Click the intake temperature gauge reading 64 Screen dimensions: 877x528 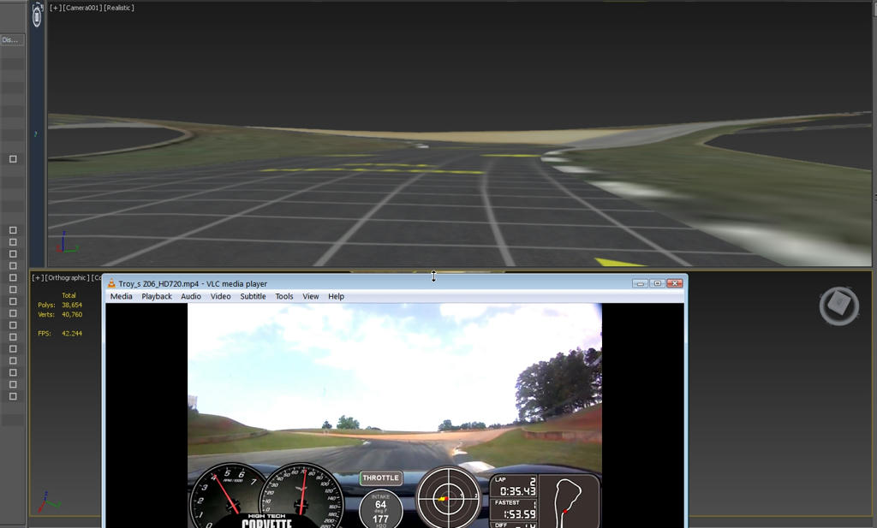(380, 508)
